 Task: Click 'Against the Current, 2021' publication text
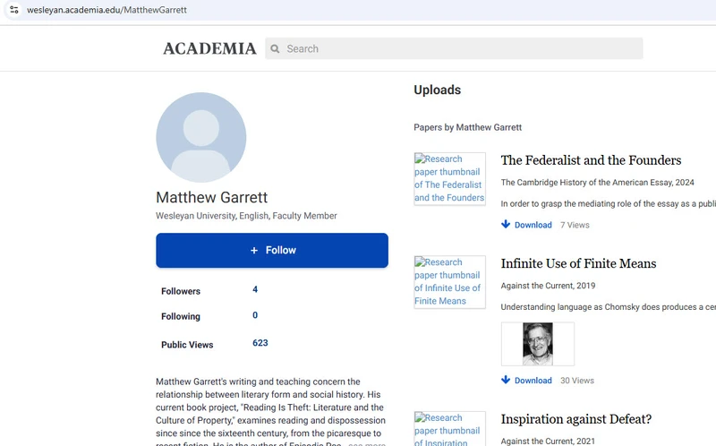pyautogui.click(x=548, y=441)
